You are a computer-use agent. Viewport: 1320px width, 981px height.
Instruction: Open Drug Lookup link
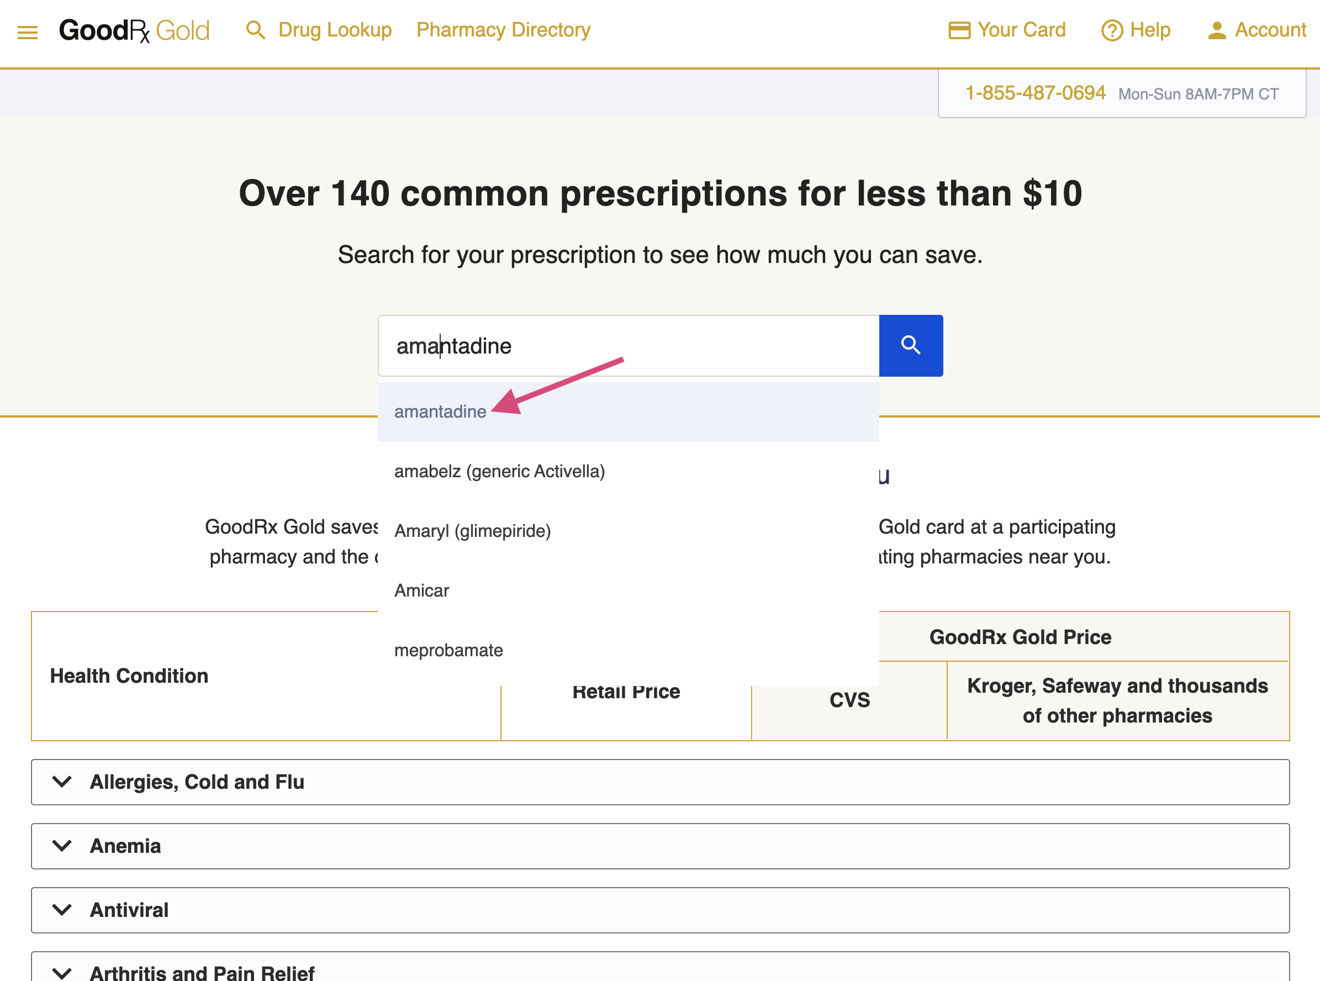(335, 30)
